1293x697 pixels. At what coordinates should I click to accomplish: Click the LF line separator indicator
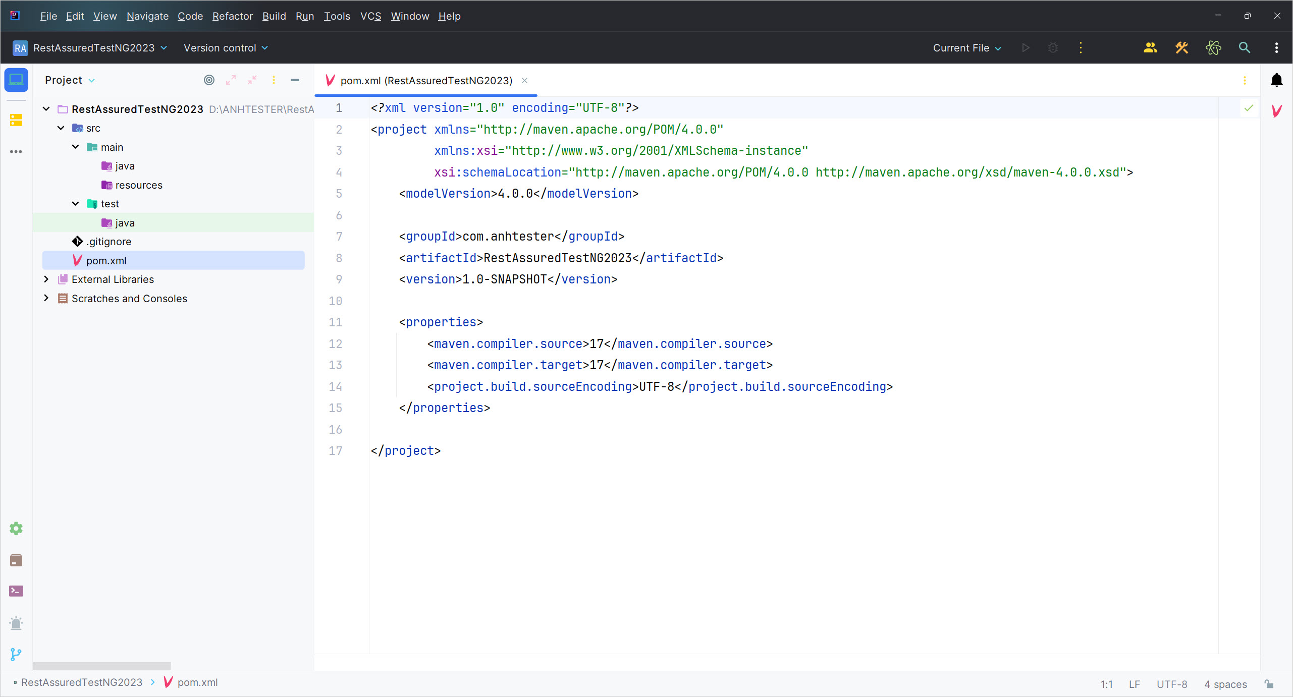(1134, 684)
